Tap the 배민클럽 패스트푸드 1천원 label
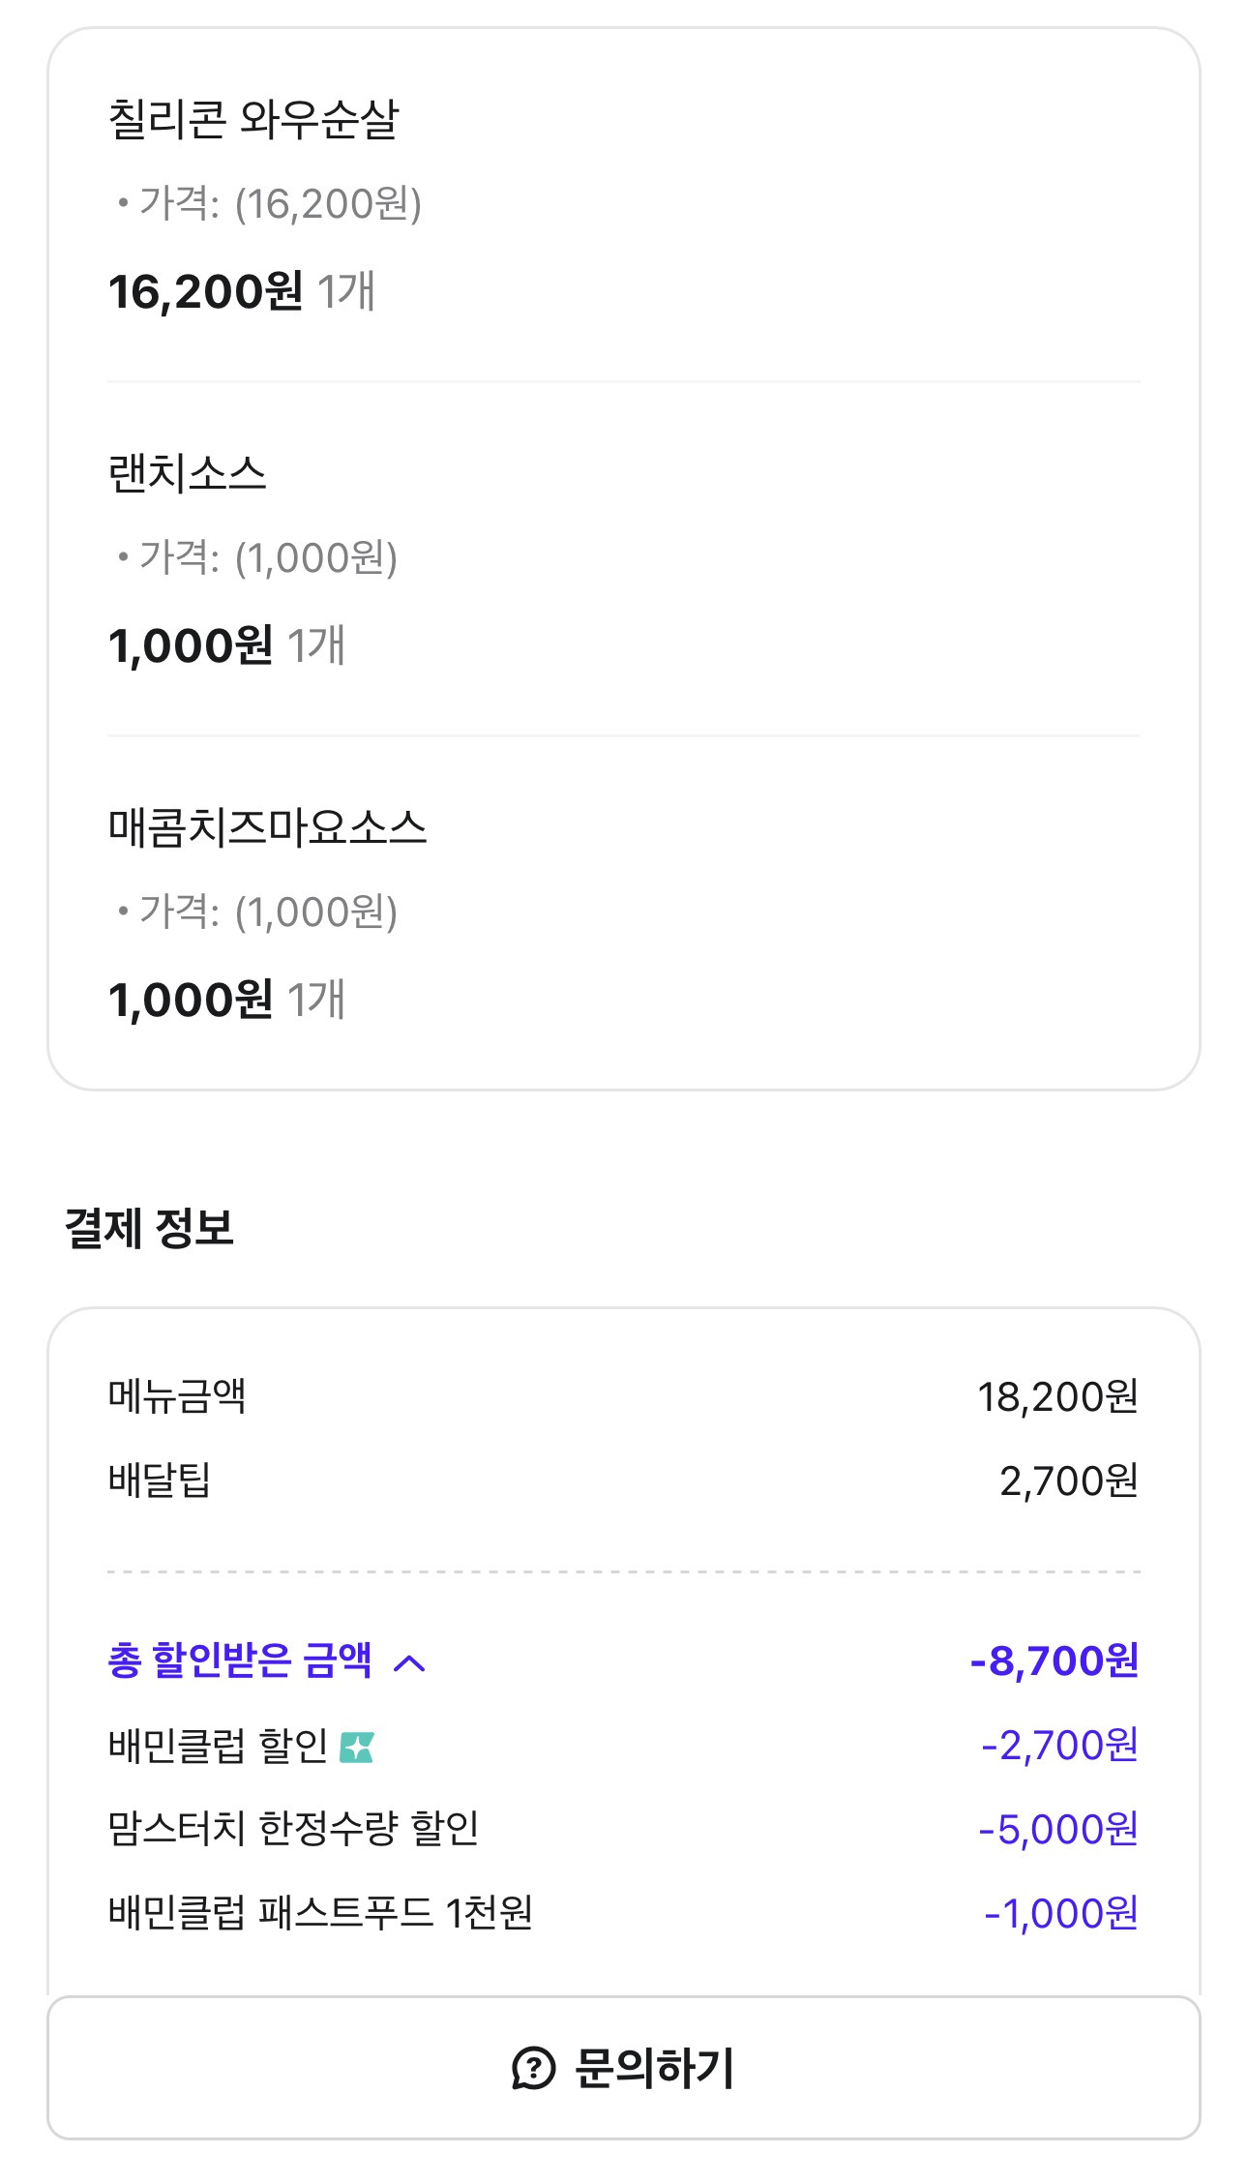The height and width of the screenshot is (2183, 1248). [x=320, y=1913]
